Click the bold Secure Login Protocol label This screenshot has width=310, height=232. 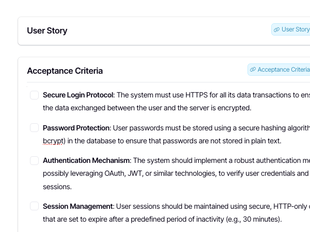pos(79,95)
